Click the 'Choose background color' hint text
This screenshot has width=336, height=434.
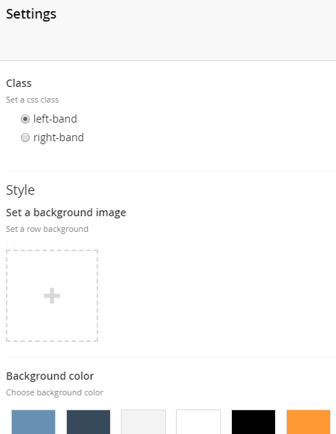[54, 392]
